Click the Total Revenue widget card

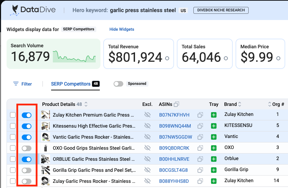coord(139,54)
